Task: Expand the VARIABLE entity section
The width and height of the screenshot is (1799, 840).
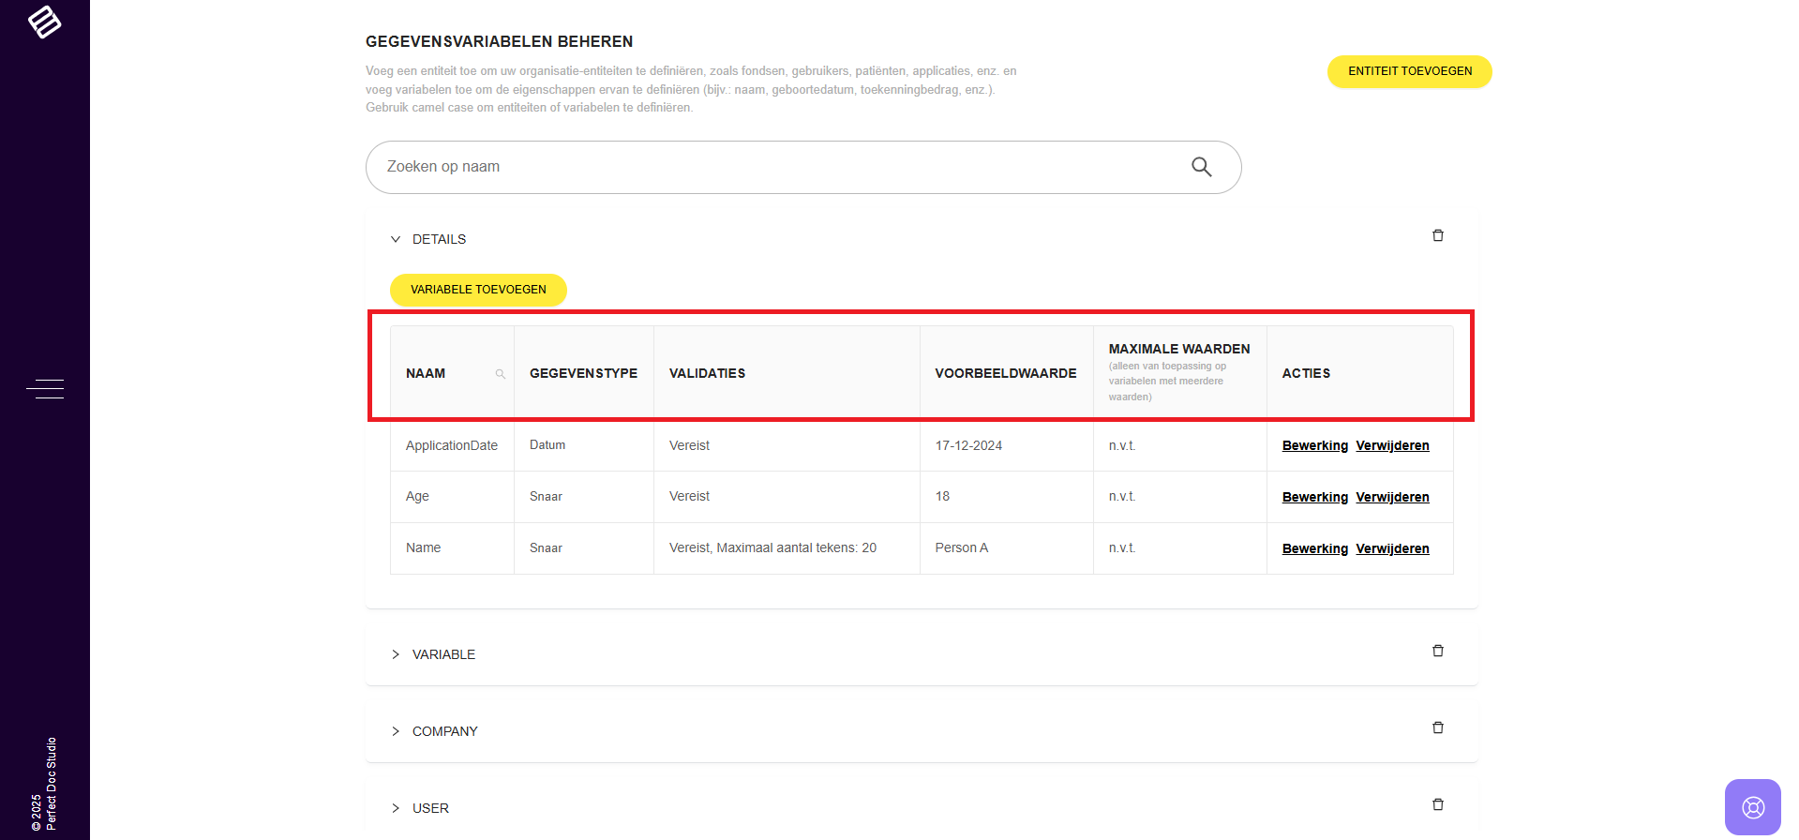Action: [396, 654]
